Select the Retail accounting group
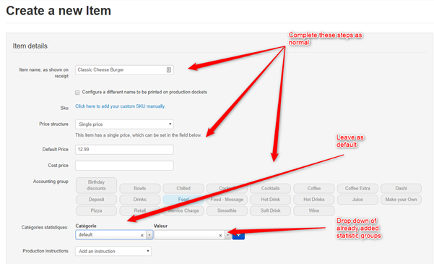The width and height of the screenshot is (434, 264). [x=140, y=210]
